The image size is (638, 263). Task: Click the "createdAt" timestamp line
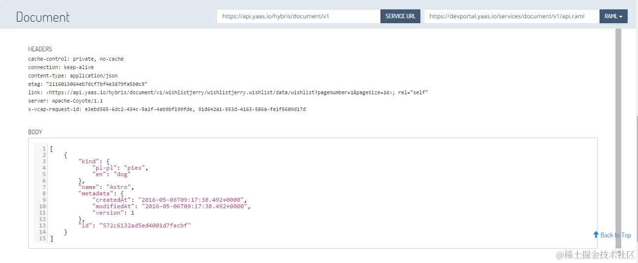(169, 200)
